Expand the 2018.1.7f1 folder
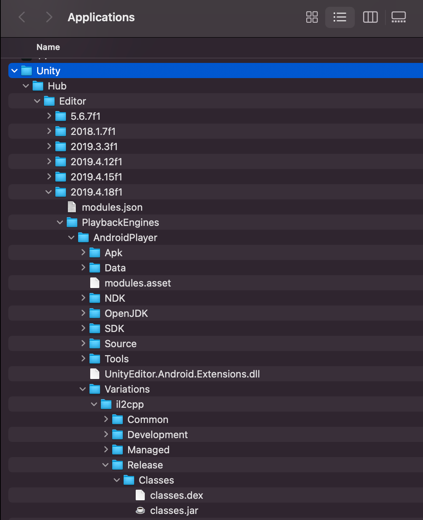Viewport: 423px width, 520px height. click(49, 131)
